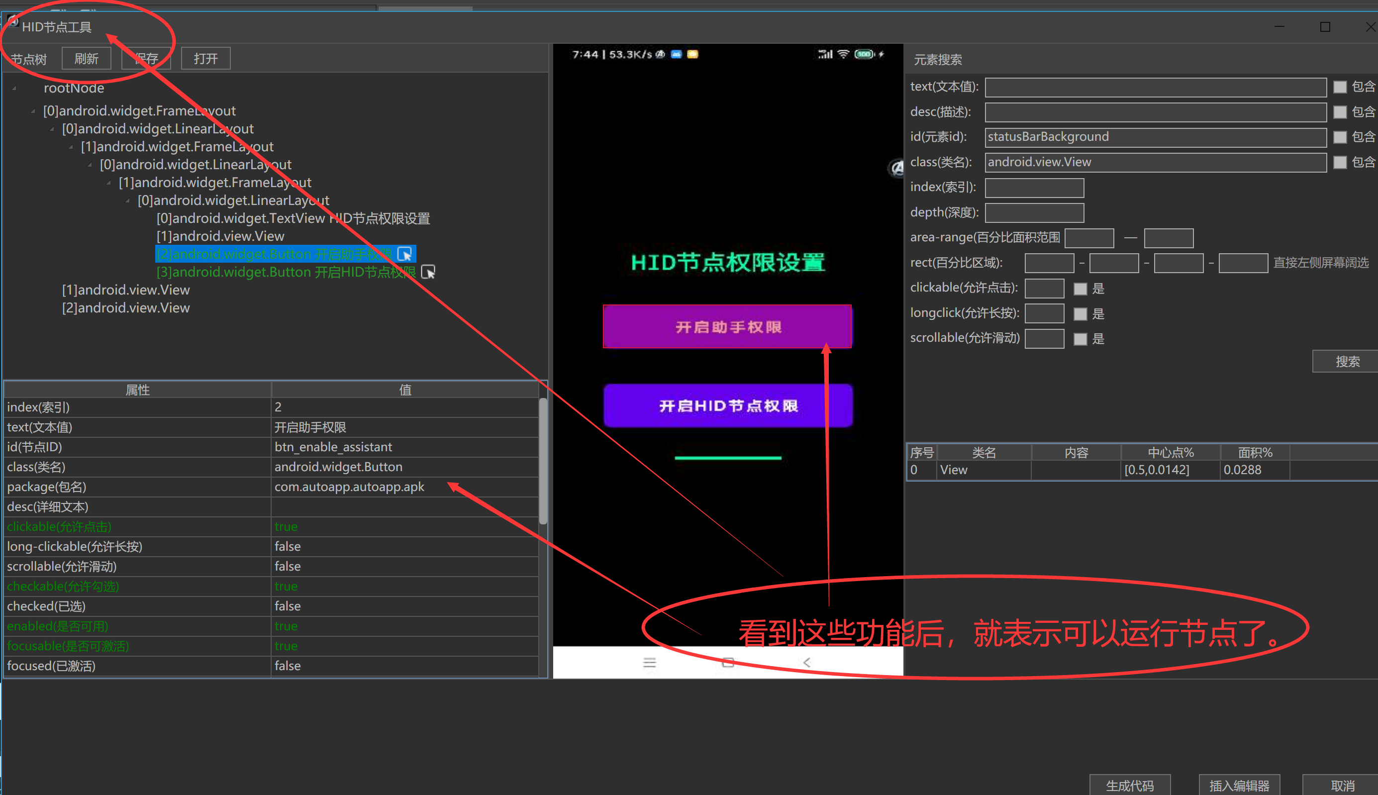This screenshot has height=795, width=1378.
Task: Select the [3] Button 开启HID节点权限 node
Action: (x=286, y=272)
